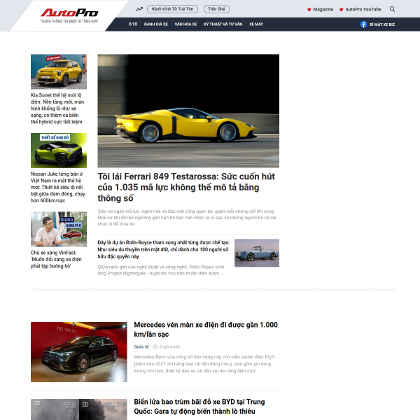The image size is (420, 420).
Task: Click the Ferrari article summary text
Action: click(x=187, y=218)
